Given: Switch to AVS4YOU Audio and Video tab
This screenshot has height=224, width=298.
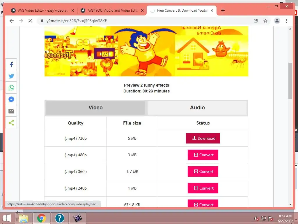Looking at the screenshot, I should 112,10.
